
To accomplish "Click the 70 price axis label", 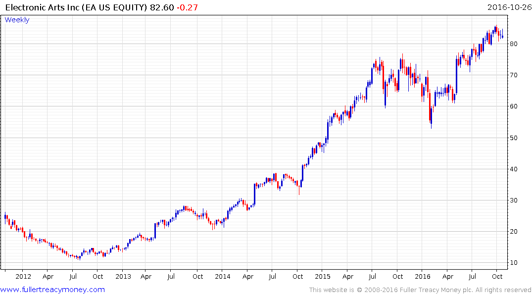I will [x=514, y=75].
